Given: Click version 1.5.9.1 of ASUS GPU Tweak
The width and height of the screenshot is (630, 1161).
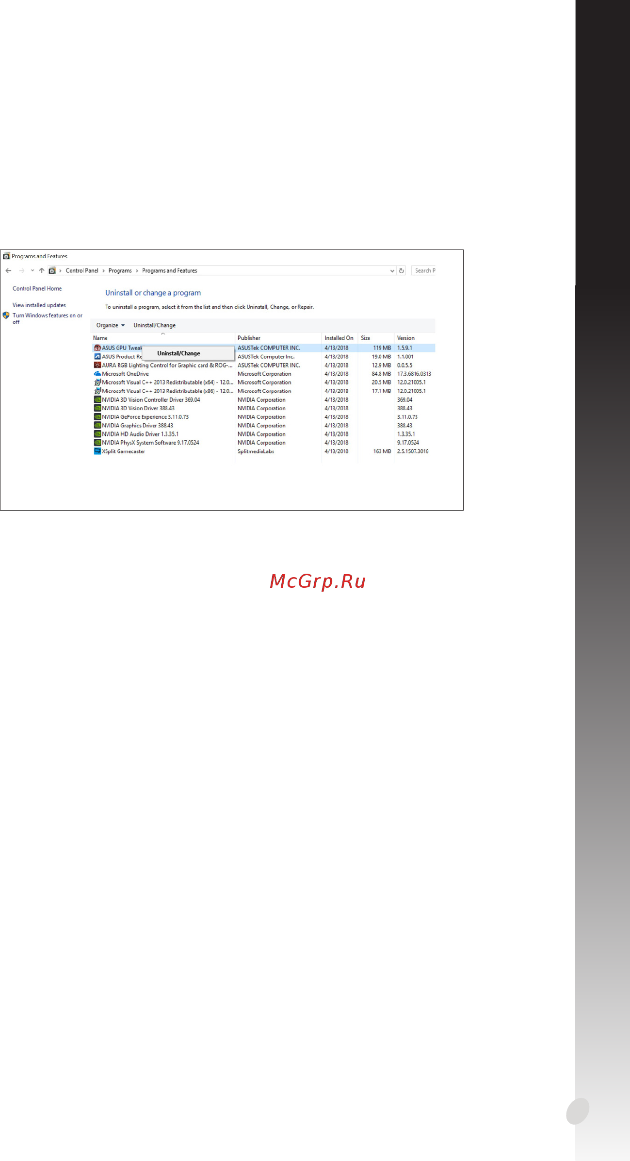Looking at the screenshot, I should [x=405, y=348].
